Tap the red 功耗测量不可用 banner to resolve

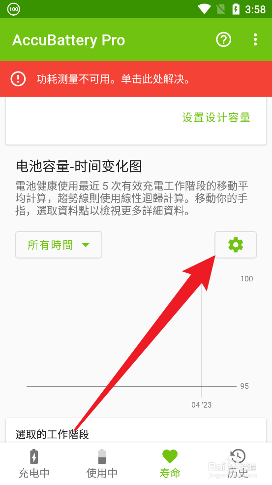pos(136,79)
